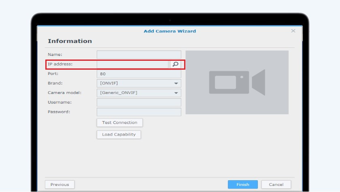Open the Brand dropdown showing [ONVIF]
The height and width of the screenshot is (192, 340).
click(x=139, y=83)
